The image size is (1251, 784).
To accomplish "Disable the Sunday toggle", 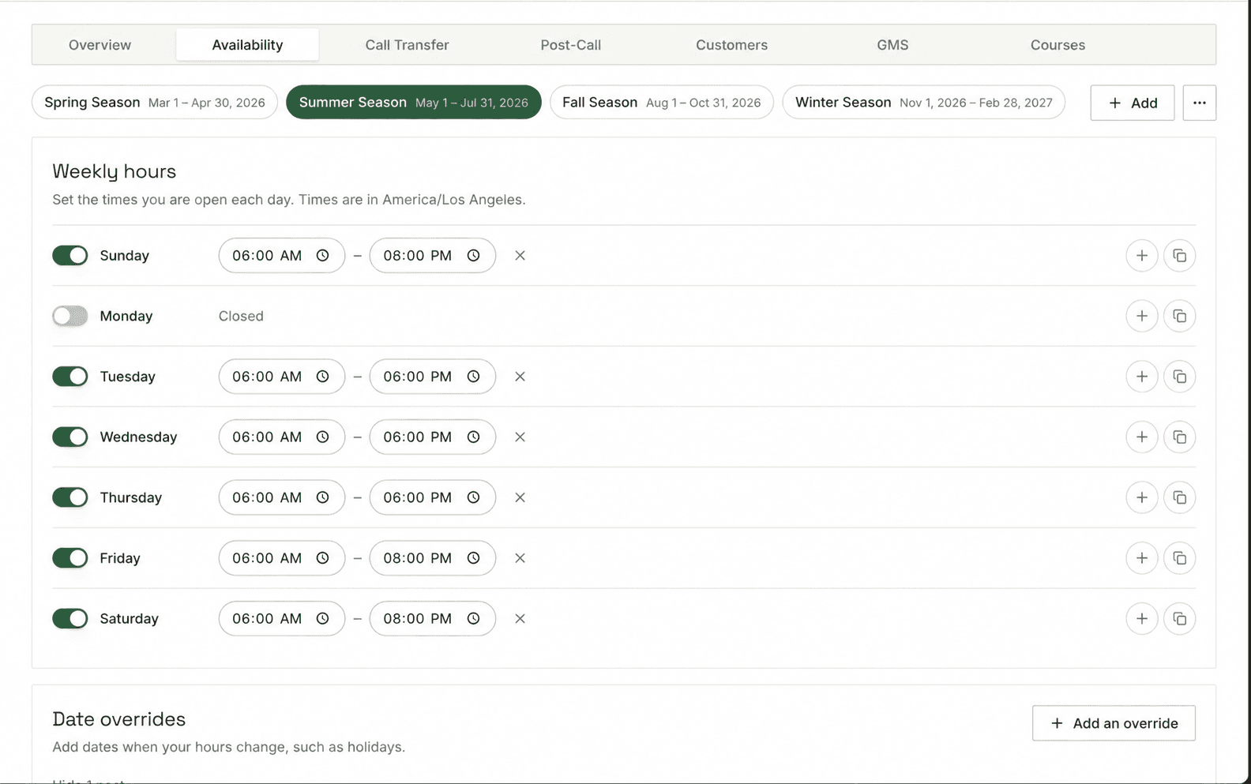I will (70, 256).
